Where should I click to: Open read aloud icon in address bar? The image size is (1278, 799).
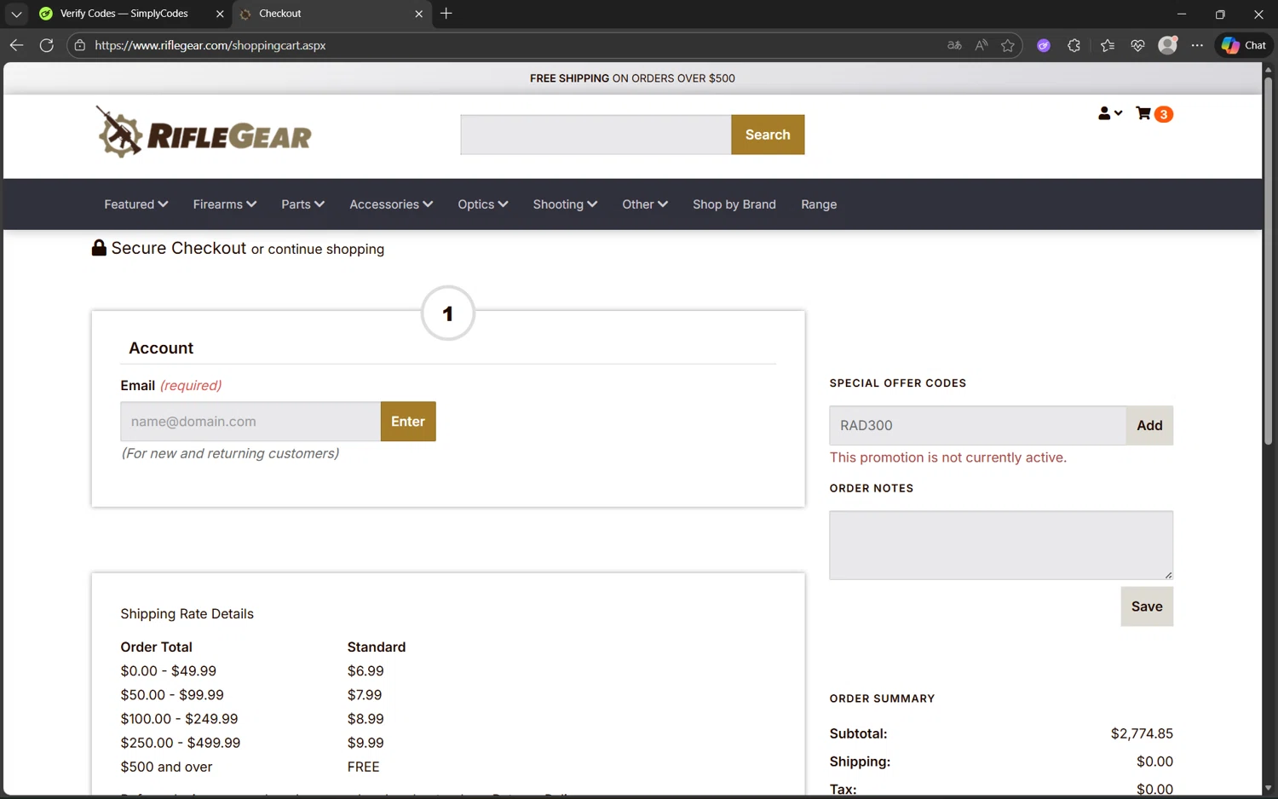click(982, 45)
